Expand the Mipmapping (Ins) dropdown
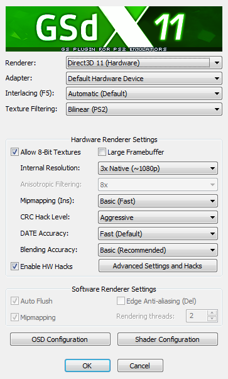The image size is (228, 379). 158,201
